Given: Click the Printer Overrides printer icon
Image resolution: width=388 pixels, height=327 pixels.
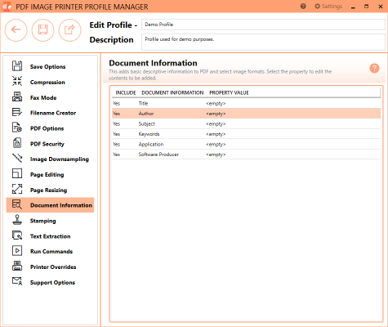Looking at the screenshot, I should click(x=17, y=266).
